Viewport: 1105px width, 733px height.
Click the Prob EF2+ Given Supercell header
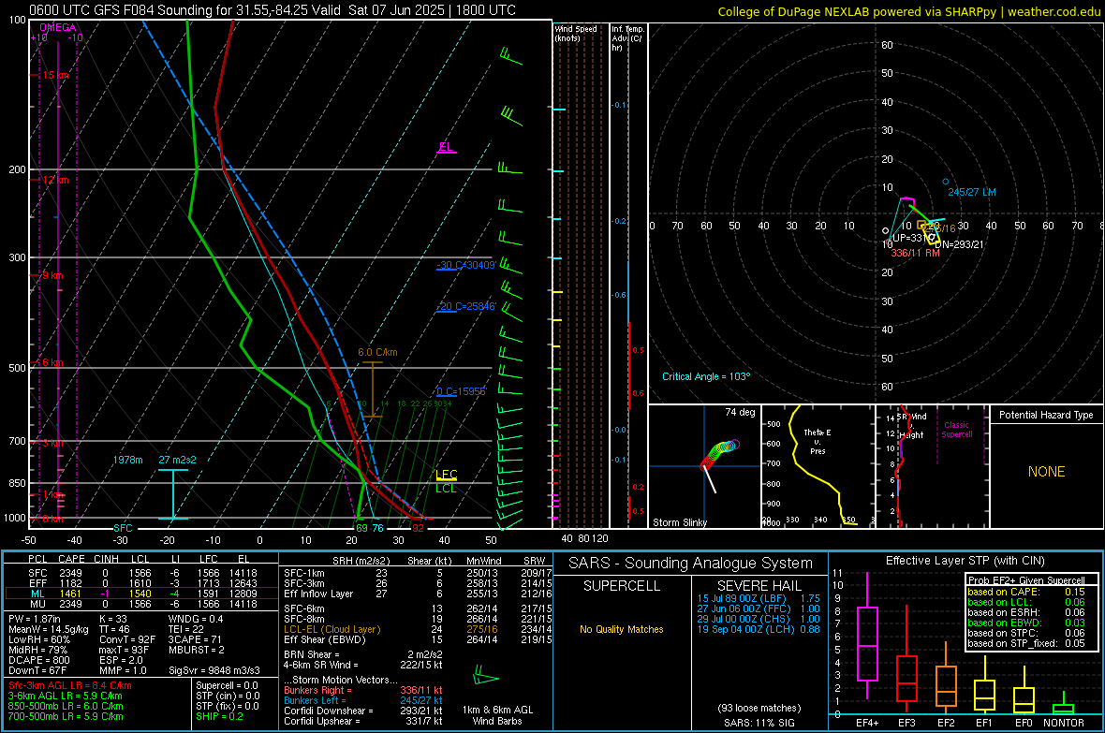(x=1026, y=580)
